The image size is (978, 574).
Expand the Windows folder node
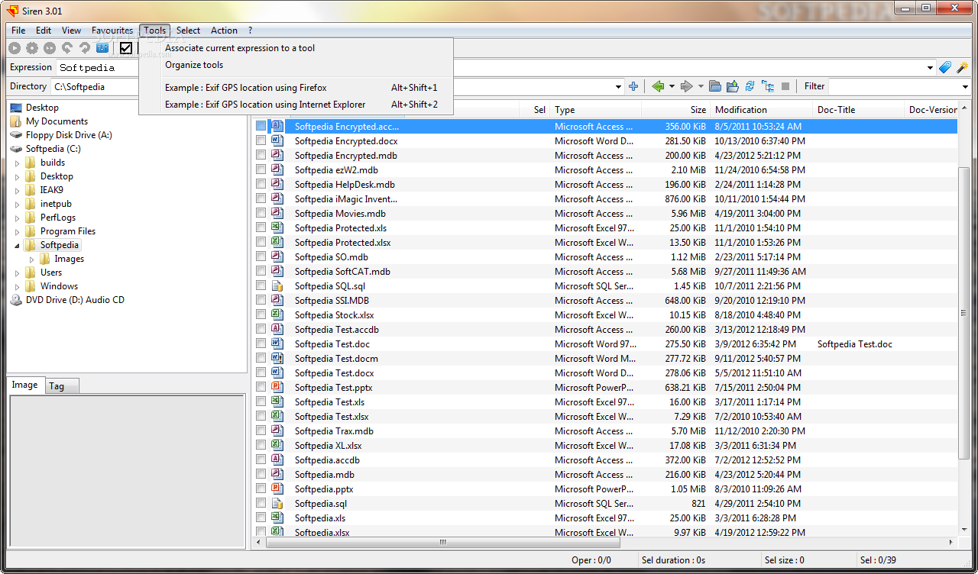coord(18,286)
